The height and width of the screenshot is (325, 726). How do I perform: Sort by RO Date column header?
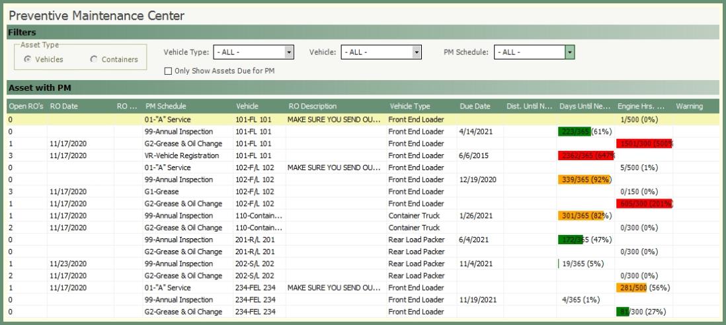[64, 107]
